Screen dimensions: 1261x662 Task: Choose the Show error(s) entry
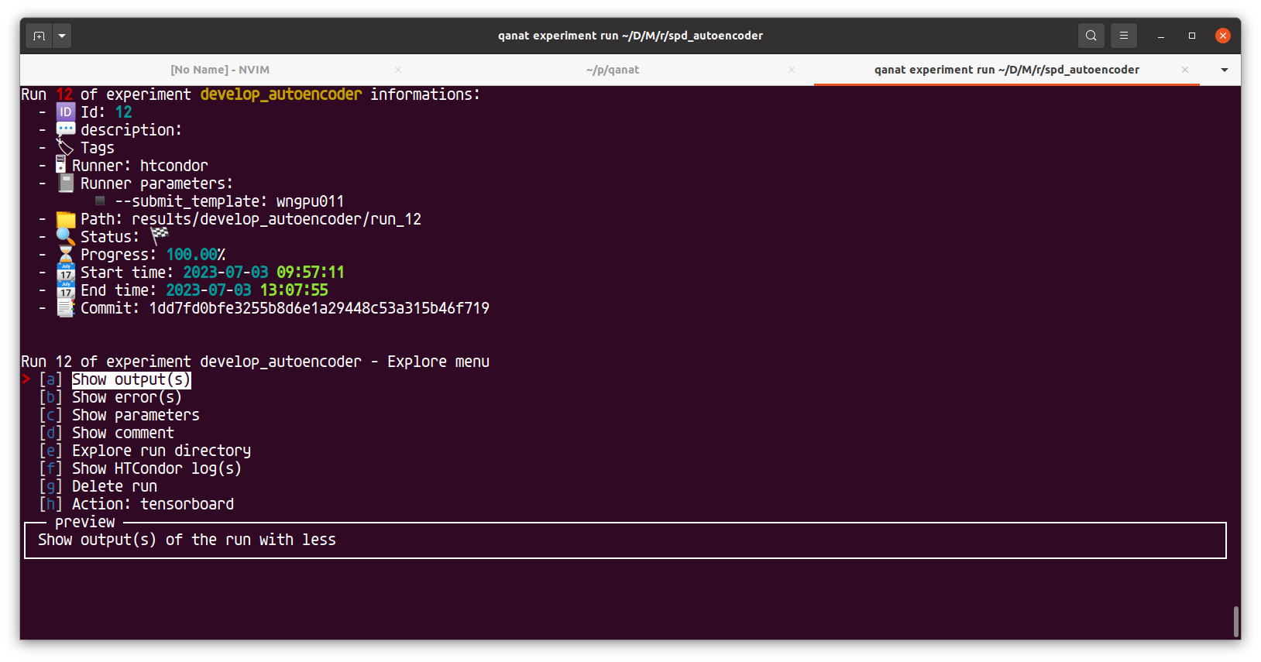pyautogui.click(x=126, y=397)
